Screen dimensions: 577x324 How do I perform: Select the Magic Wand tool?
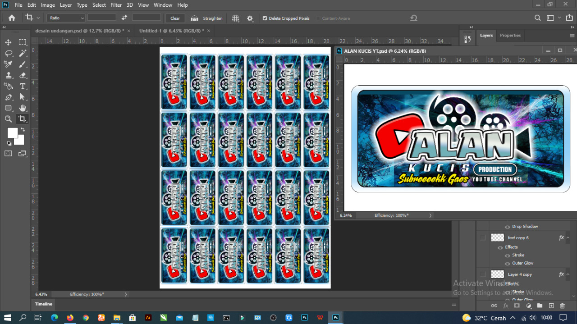pyautogui.click(x=23, y=53)
